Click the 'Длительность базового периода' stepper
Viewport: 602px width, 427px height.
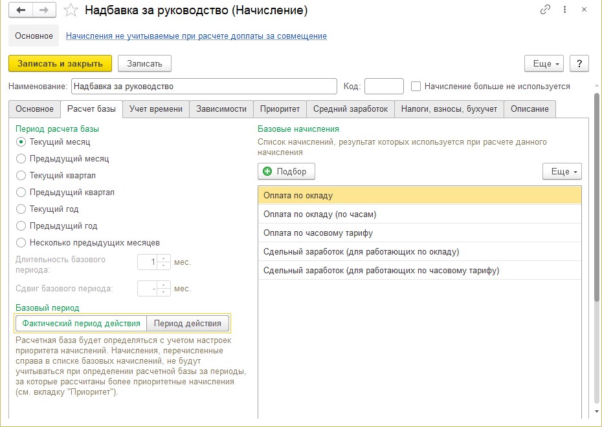click(x=164, y=262)
